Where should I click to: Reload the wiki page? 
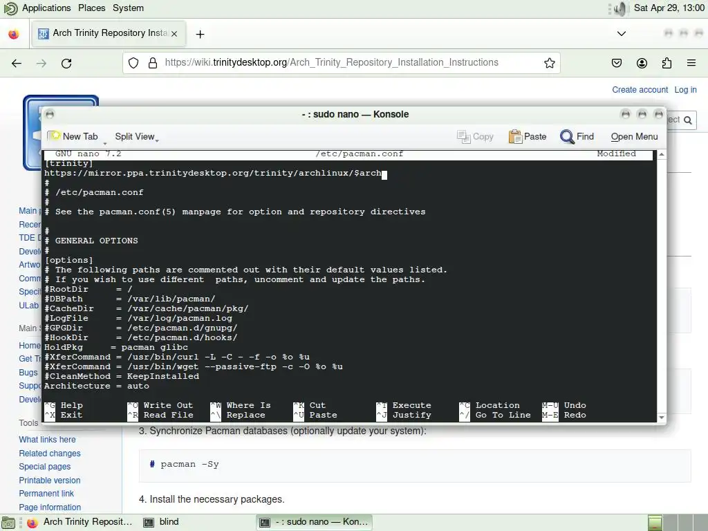[x=66, y=63]
